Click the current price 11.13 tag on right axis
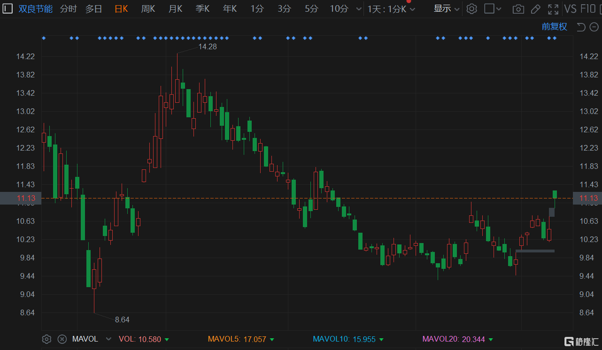The image size is (602, 350). pos(587,198)
